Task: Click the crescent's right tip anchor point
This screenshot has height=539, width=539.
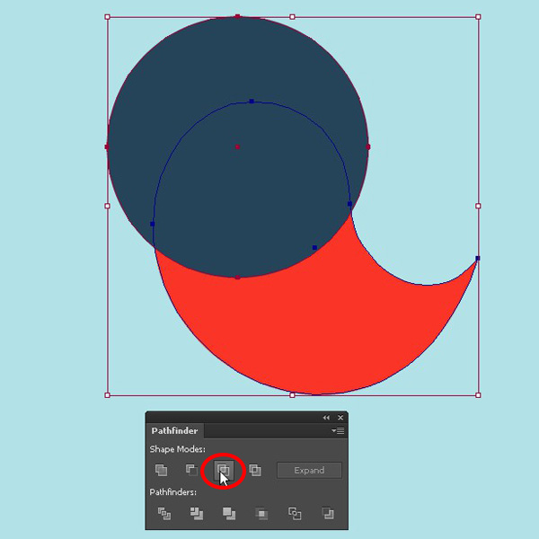Action: [478, 258]
